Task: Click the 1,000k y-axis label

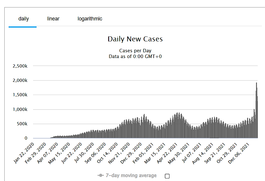Action: 20,109
